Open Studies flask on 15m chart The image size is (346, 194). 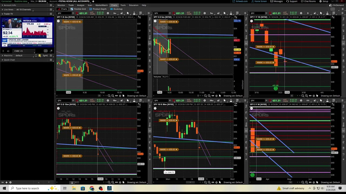[134, 101]
